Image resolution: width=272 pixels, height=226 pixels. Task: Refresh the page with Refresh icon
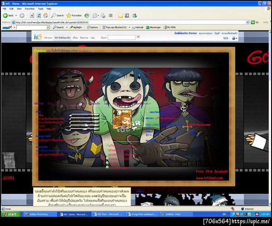(x=39, y=15)
